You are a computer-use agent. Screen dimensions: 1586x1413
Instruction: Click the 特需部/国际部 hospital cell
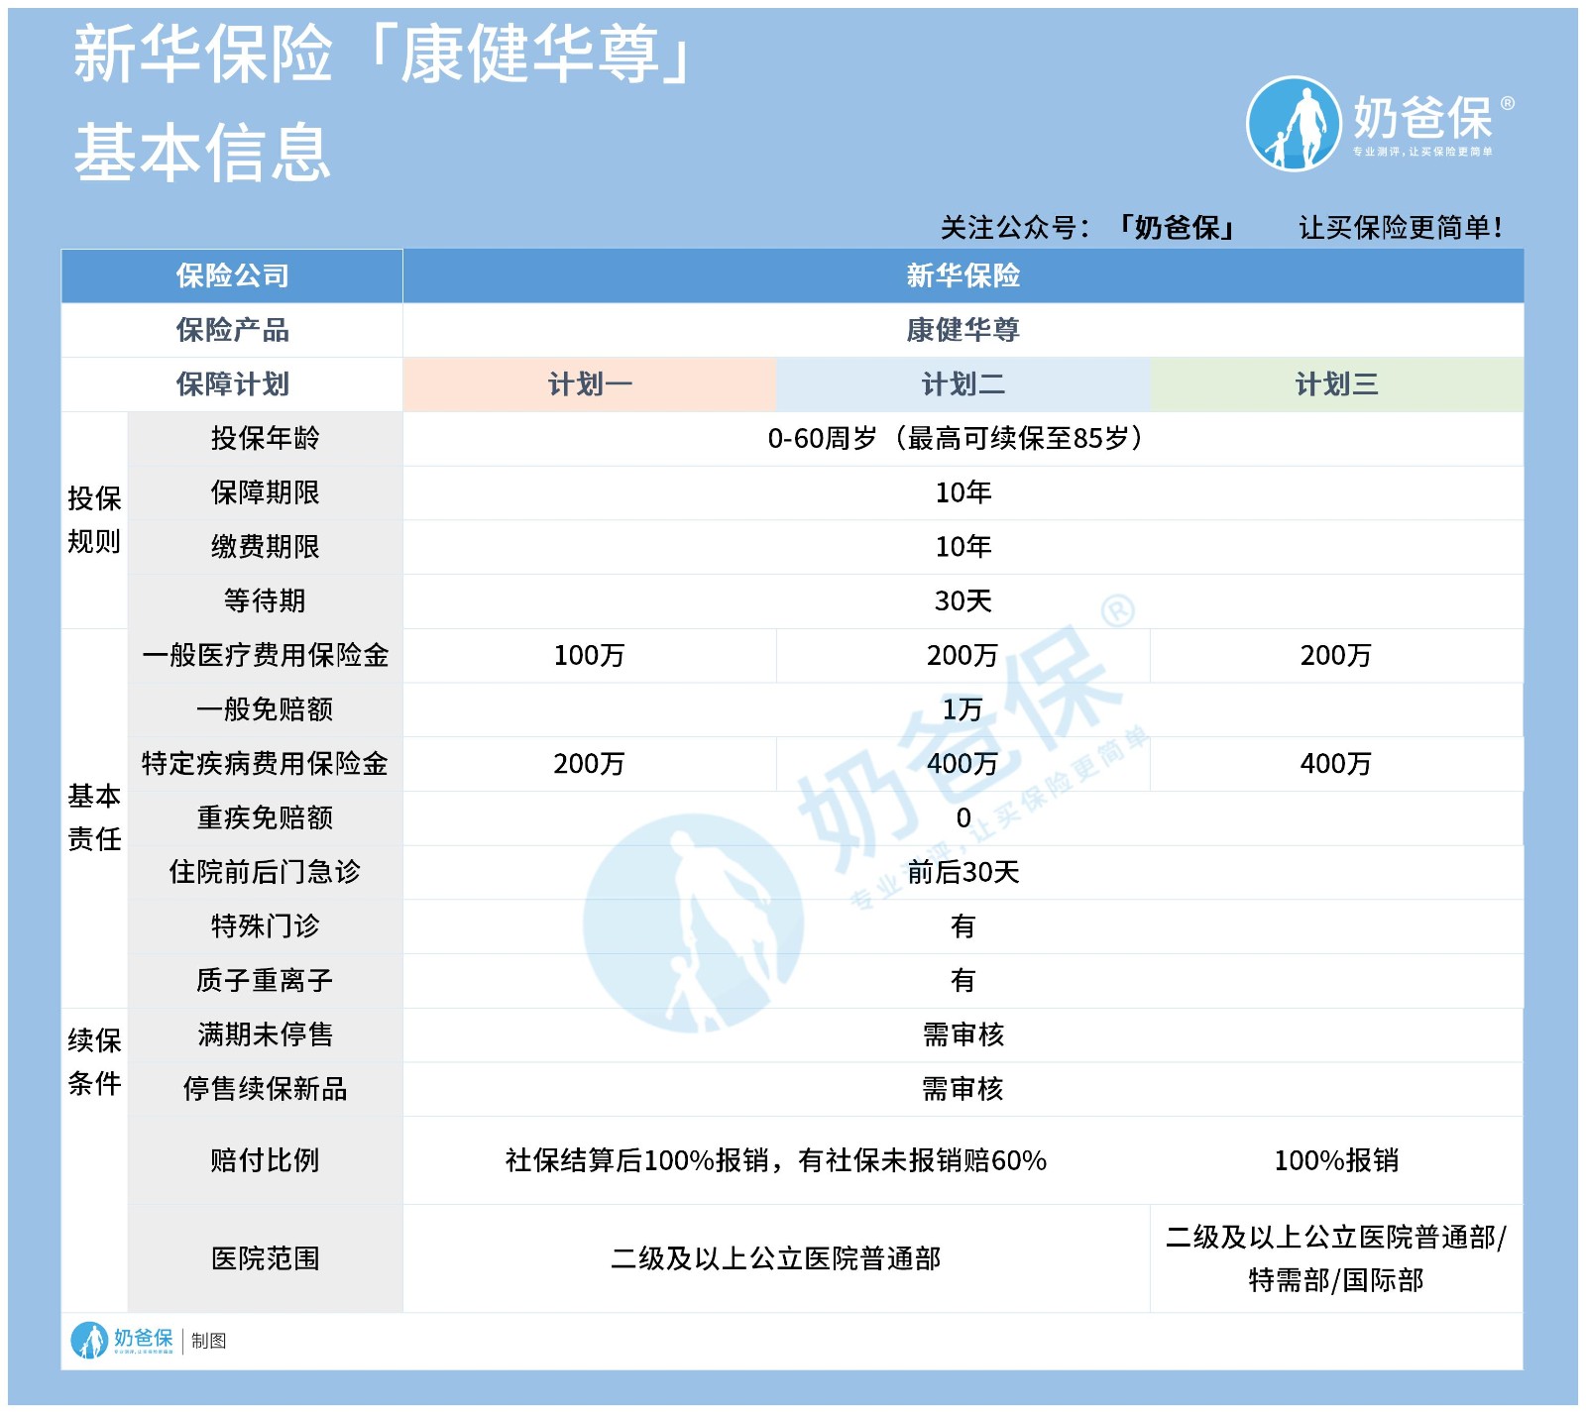(x=1336, y=1258)
